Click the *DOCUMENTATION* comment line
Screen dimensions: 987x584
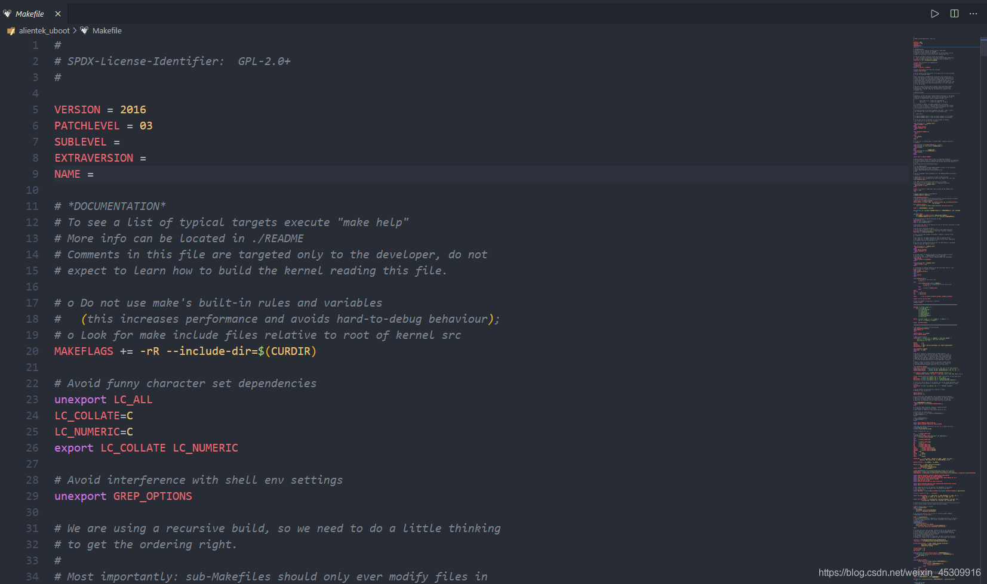[110, 206]
